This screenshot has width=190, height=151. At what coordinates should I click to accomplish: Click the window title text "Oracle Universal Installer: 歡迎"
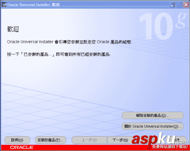[34, 4]
